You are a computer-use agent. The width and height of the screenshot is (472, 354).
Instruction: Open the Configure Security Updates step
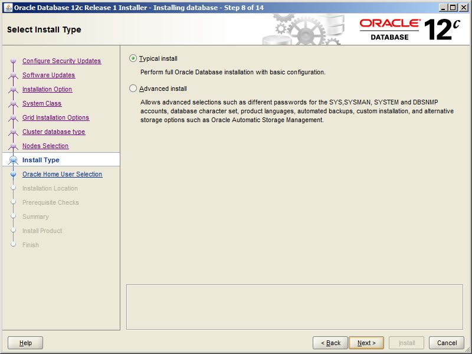tap(62, 61)
